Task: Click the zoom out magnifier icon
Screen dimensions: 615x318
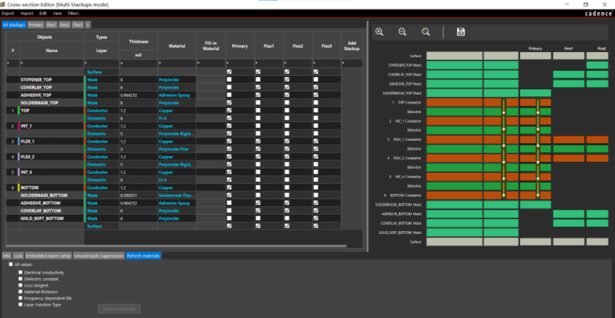Action: 402,32
